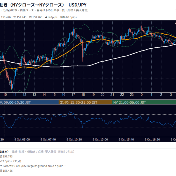
Task: Click the USD/JPY title text
Action: (x=77, y=5)
